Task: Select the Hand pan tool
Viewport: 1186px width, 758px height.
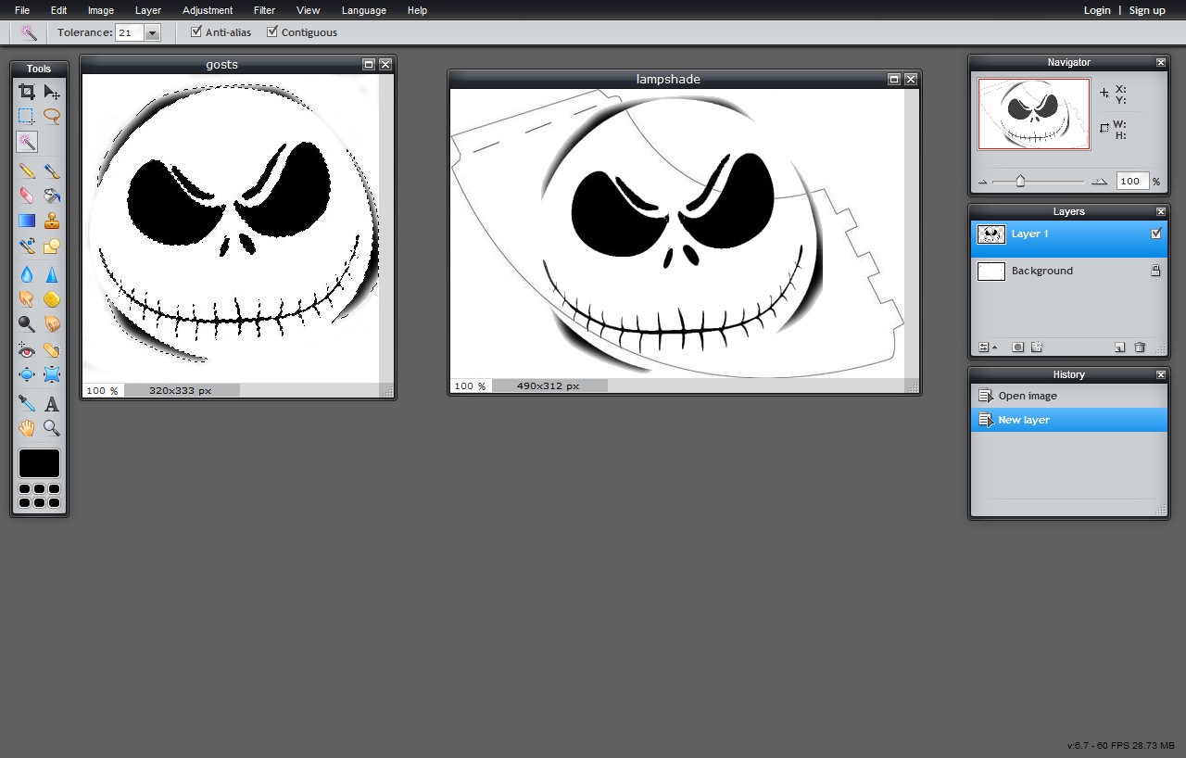Action: coord(27,428)
